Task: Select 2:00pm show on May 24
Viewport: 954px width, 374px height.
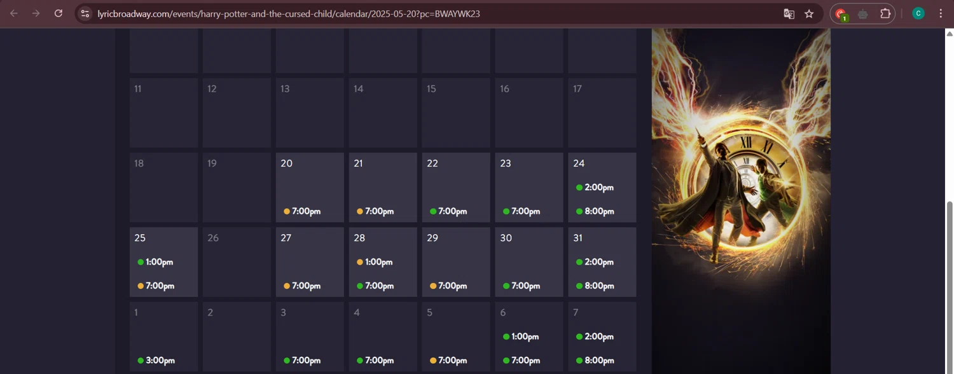Action: pyautogui.click(x=595, y=188)
